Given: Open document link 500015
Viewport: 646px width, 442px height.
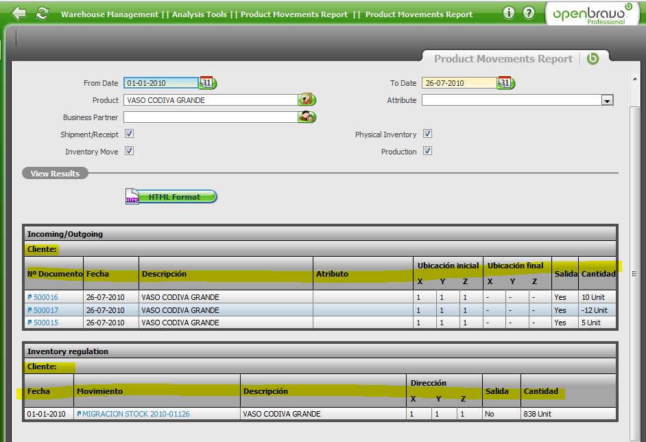Looking at the screenshot, I should (46, 323).
